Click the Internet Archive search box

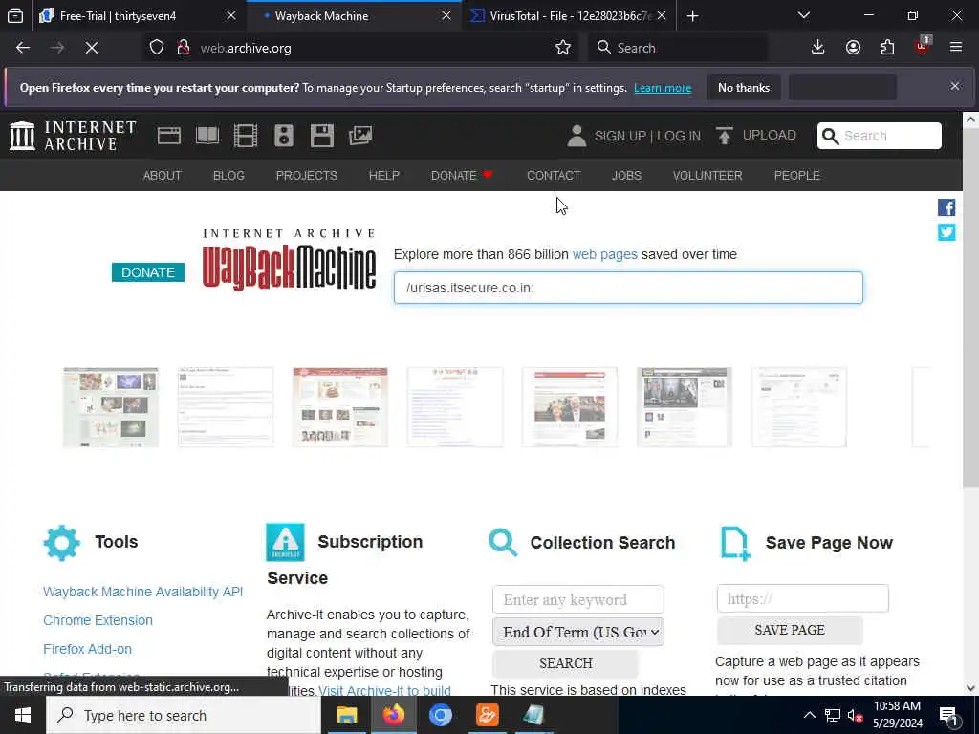click(880, 136)
